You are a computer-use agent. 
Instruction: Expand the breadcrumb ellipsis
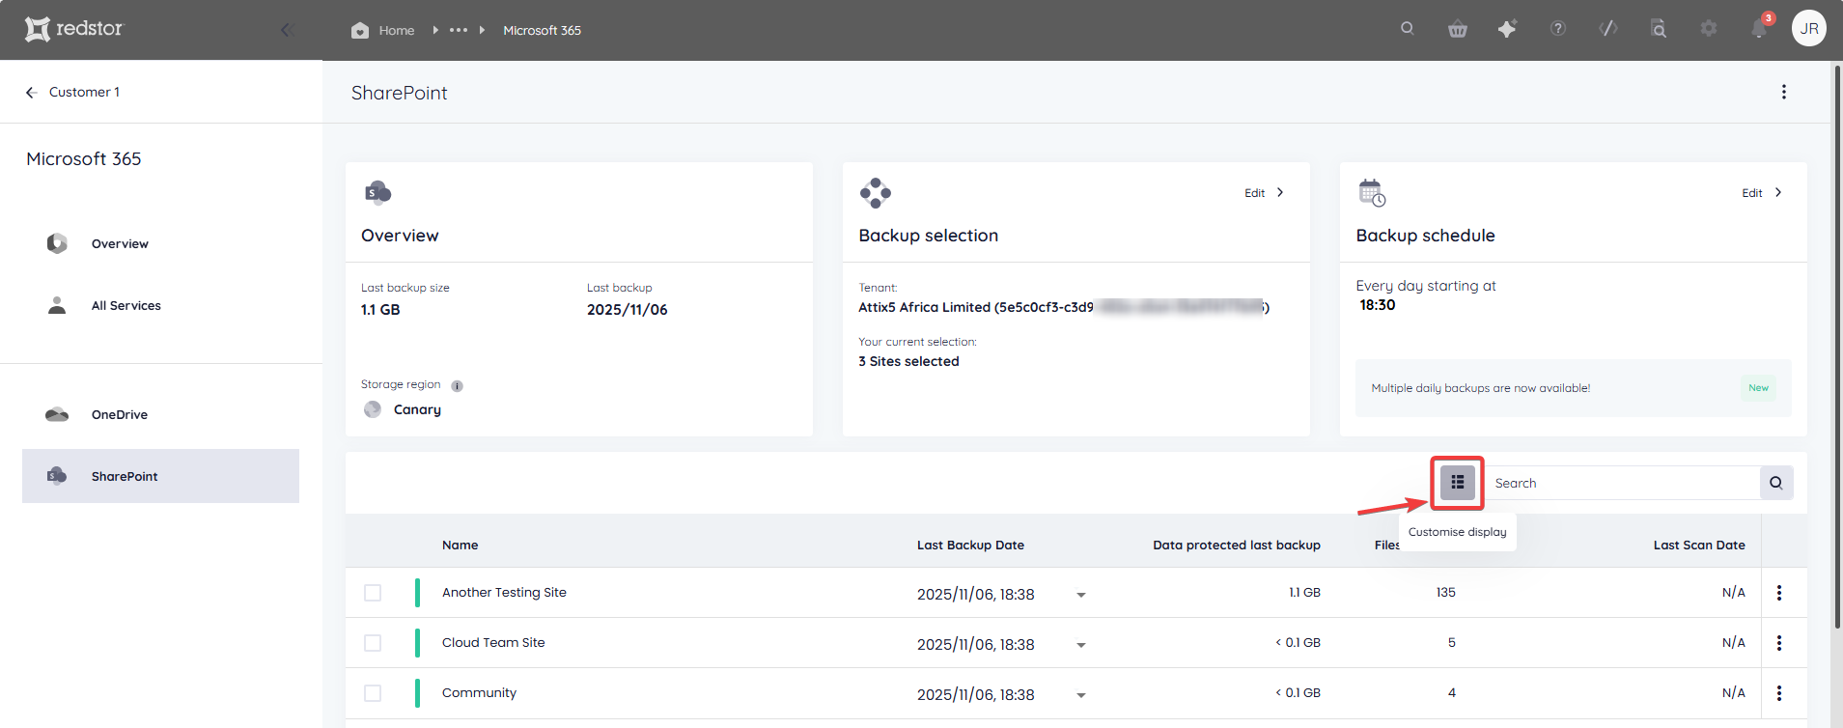pyautogui.click(x=459, y=30)
